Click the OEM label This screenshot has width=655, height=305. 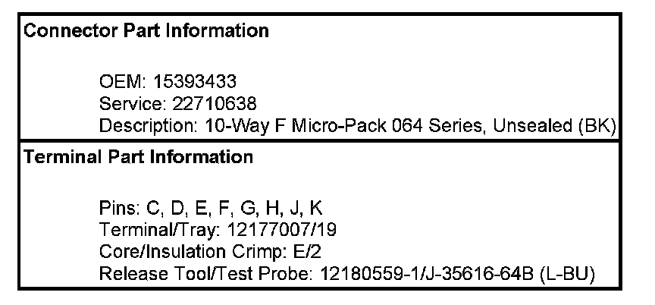coord(117,80)
